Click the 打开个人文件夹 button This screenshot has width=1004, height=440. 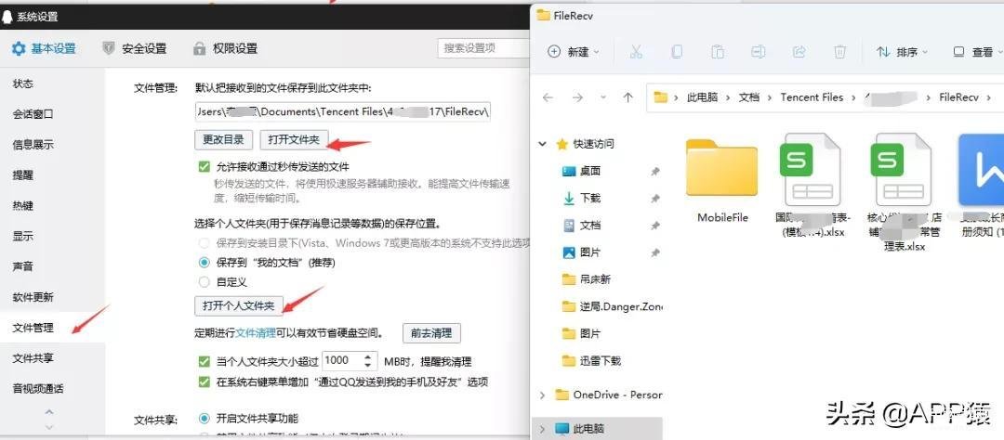[239, 305]
